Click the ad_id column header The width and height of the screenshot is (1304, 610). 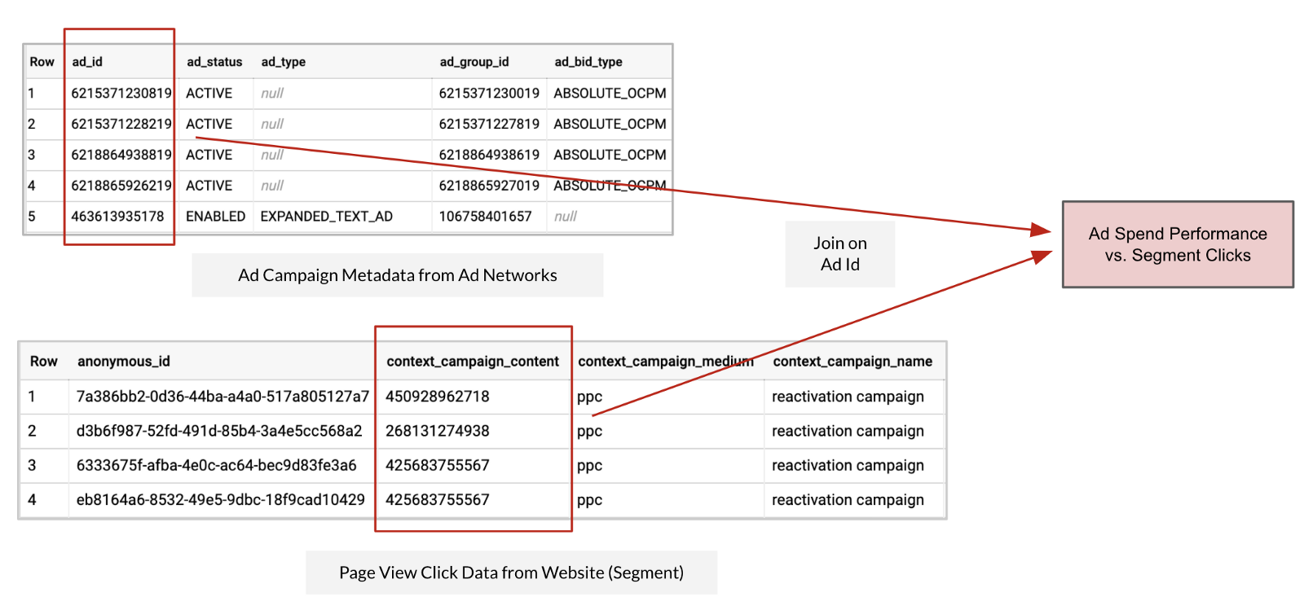[87, 62]
